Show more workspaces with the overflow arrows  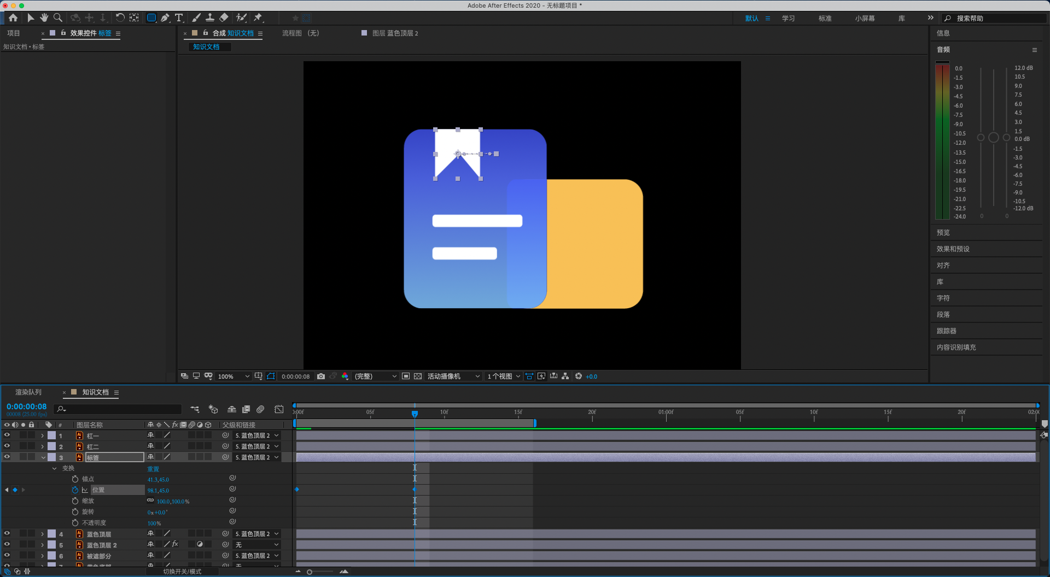[930, 18]
